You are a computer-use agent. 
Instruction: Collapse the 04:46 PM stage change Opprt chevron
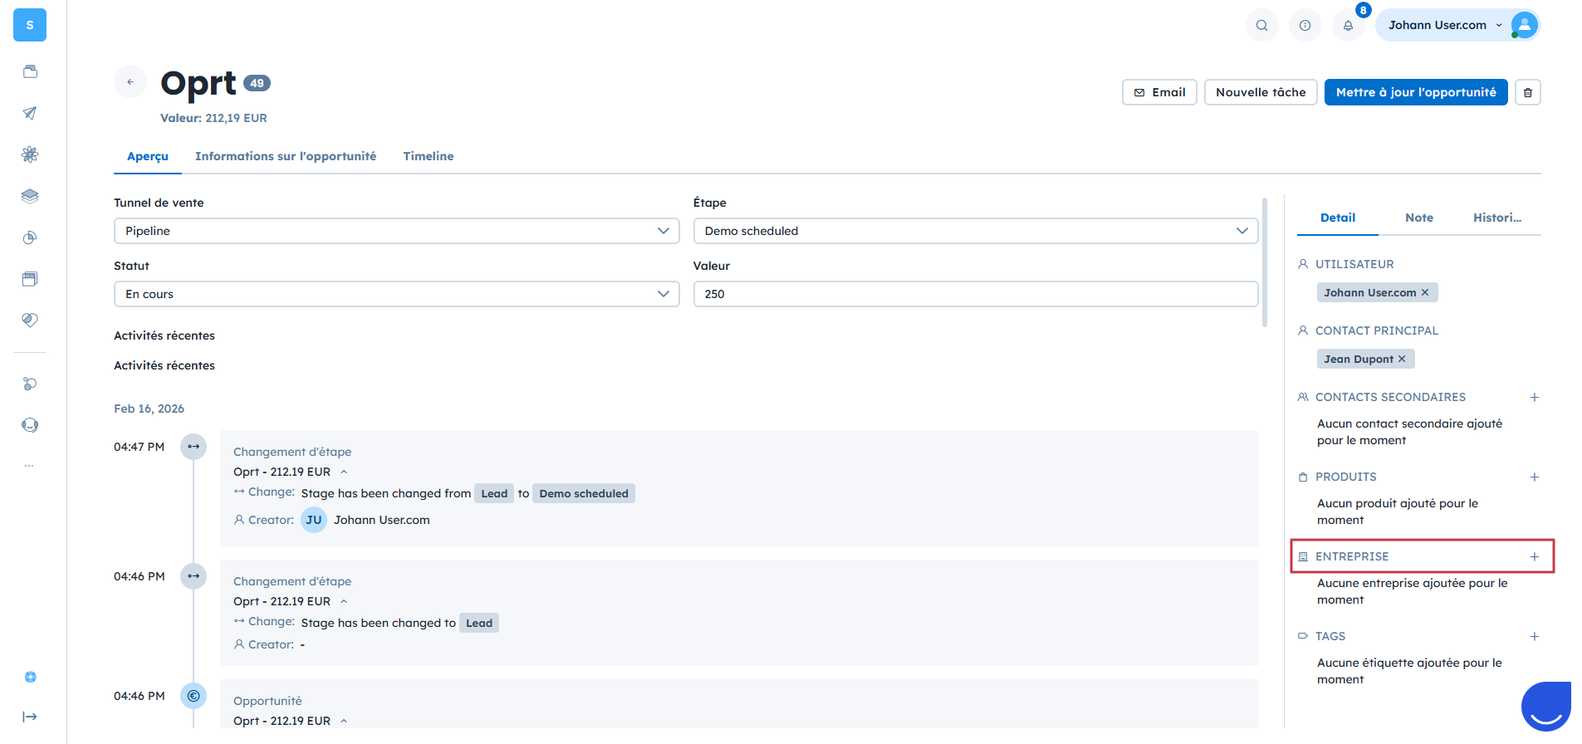[x=344, y=601]
